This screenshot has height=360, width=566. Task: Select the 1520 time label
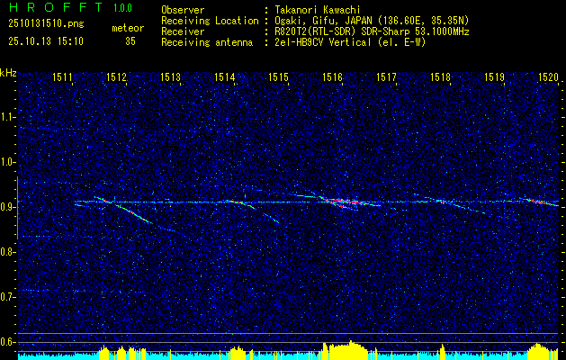pos(548,78)
